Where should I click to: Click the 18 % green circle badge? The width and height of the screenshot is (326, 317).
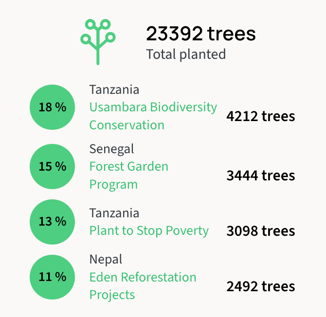click(x=53, y=107)
